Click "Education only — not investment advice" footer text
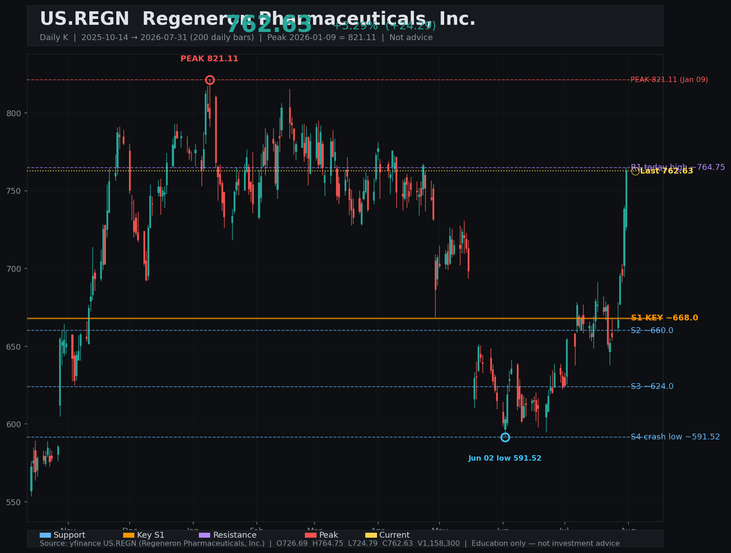 [546, 544]
